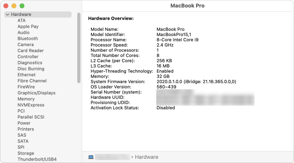Click the Serial Number (system) label
The width and height of the screenshot is (294, 163).
pyautogui.click(x=116, y=92)
